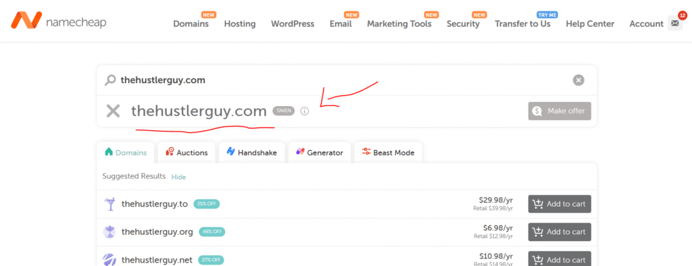
Task: Switch to the Handshake tab
Action: coord(252,153)
